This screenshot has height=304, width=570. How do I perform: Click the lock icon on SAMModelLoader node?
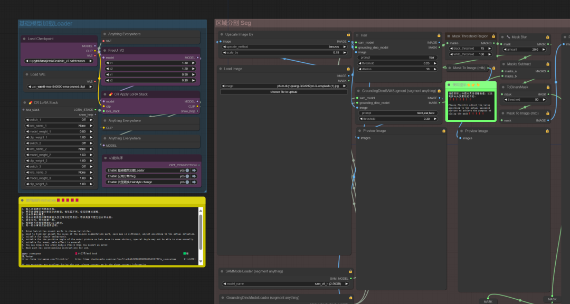pyautogui.click(x=350, y=271)
